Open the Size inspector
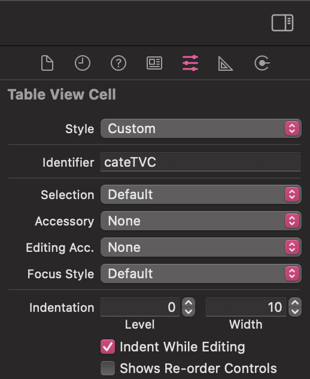 pyautogui.click(x=226, y=64)
